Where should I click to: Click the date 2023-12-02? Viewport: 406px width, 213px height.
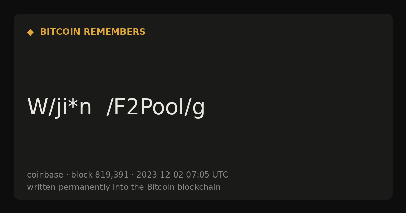pos(160,175)
